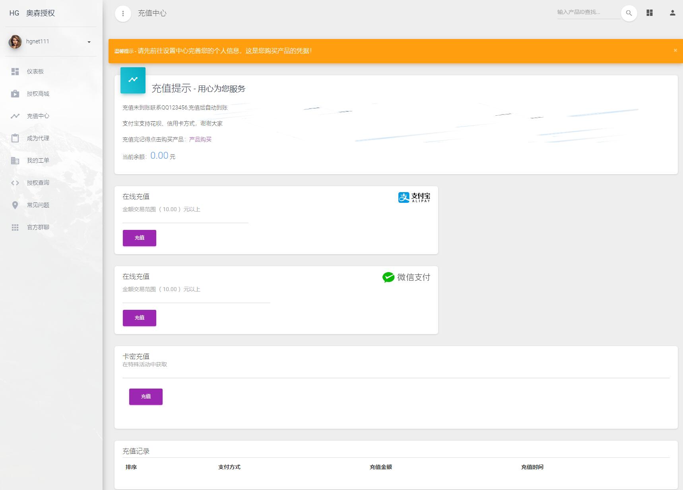Click the product ID search input field
Screen dimensions: 683x490
(x=588, y=12)
